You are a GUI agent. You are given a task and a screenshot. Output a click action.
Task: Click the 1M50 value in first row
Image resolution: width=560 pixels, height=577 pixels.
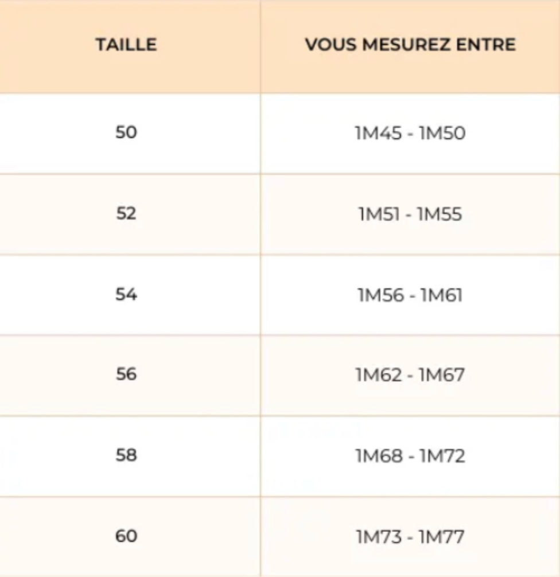coord(442,133)
